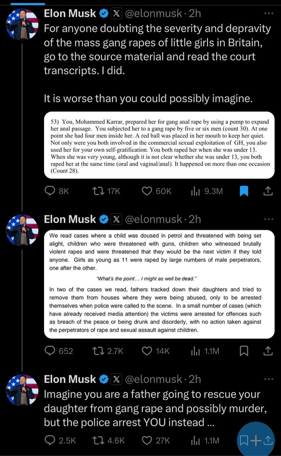Open the profile avatar beside the second tweet
Image resolution: width=281 pixels, height=456 pixels.
(x=22, y=230)
